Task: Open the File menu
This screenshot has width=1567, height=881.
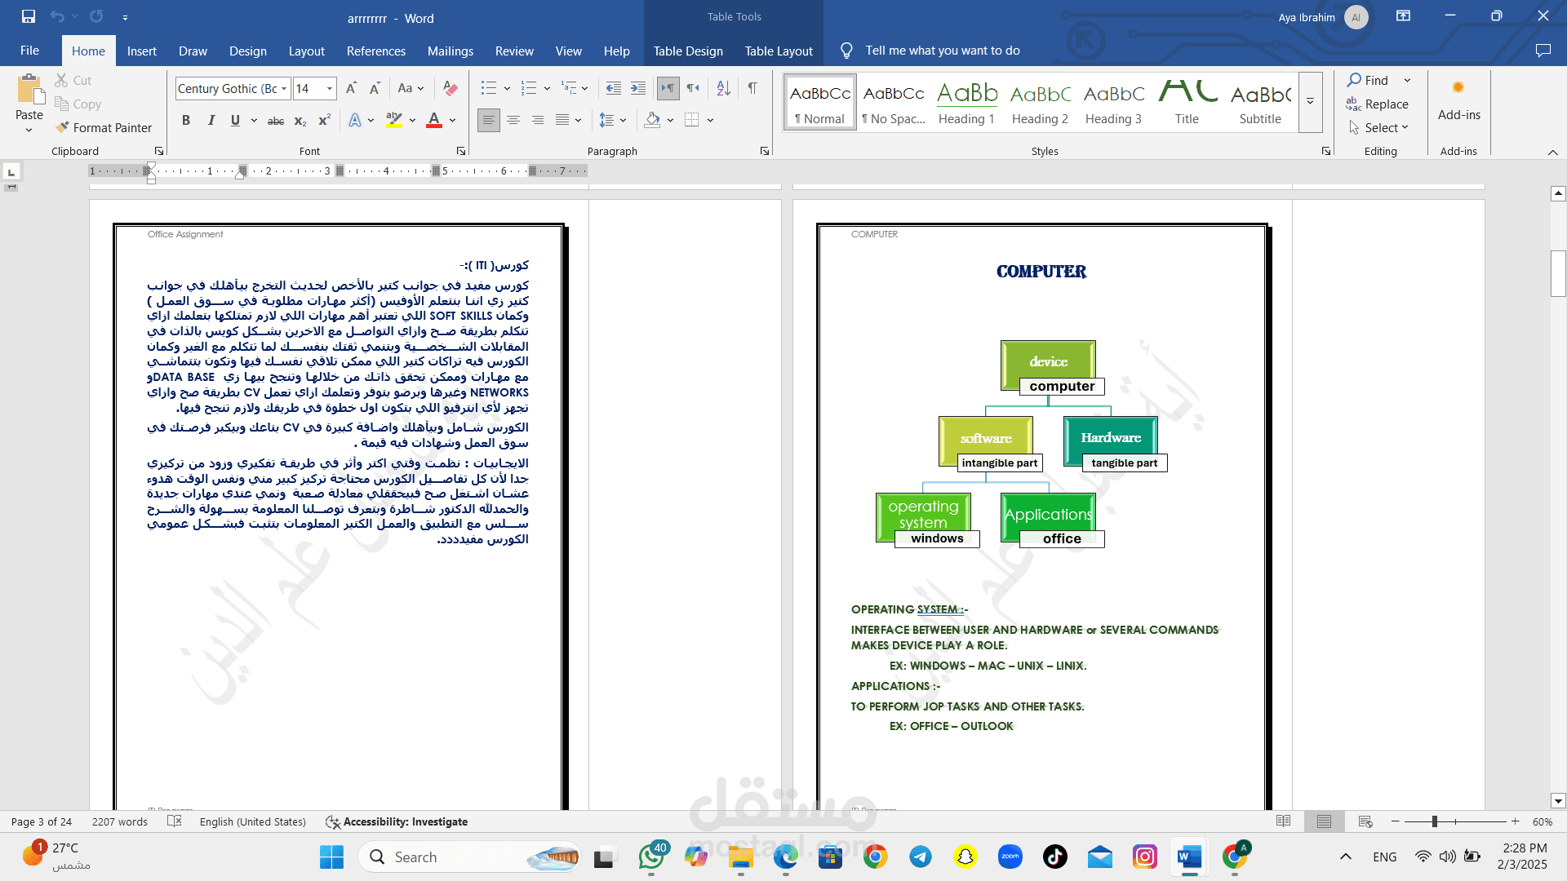Action: 29,51
